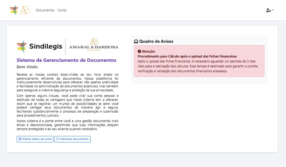Click the paragraph starting 'Com apenas alguns cliques'
The image size is (286, 167).
tap(68, 105)
